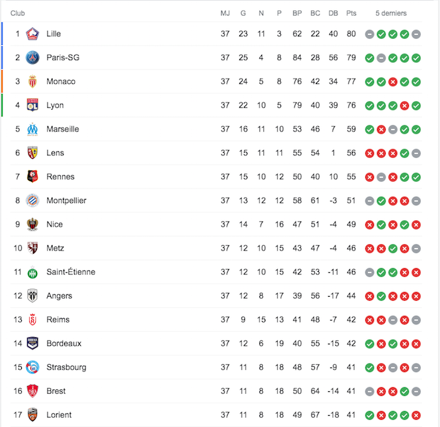Select the Marseille OM emblem
The width and height of the screenshot is (440, 427).
pos(32,130)
